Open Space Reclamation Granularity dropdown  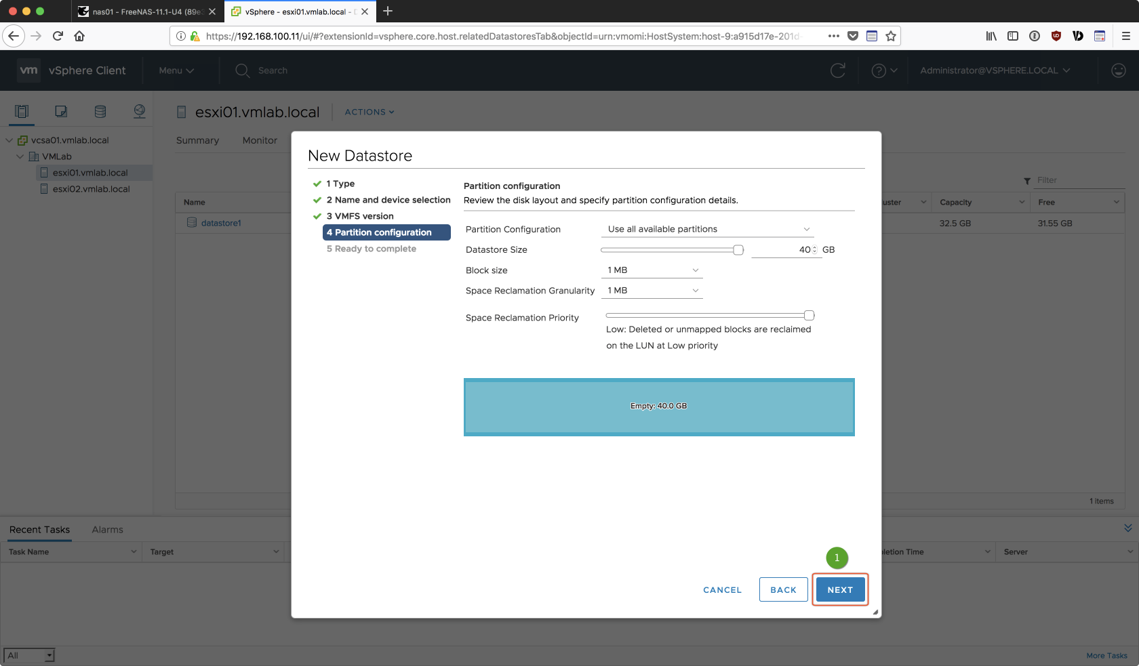click(x=652, y=291)
